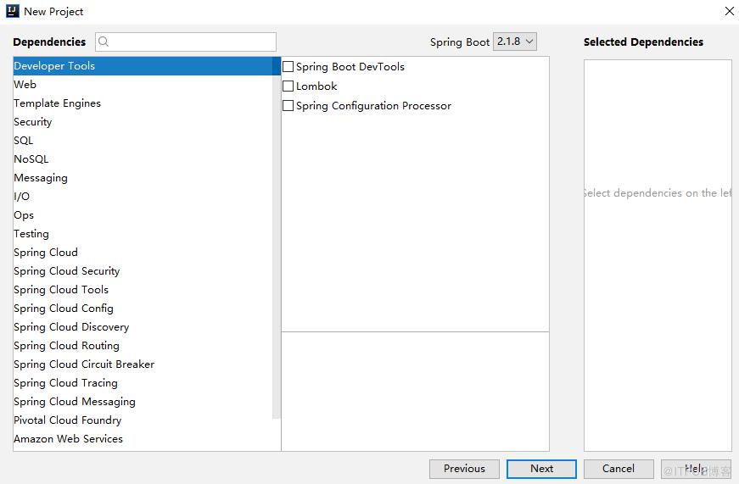Image resolution: width=739 pixels, height=484 pixels.
Task: Select the Spring Cloud Circuit Breaker category
Action: click(x=143, y=364)
